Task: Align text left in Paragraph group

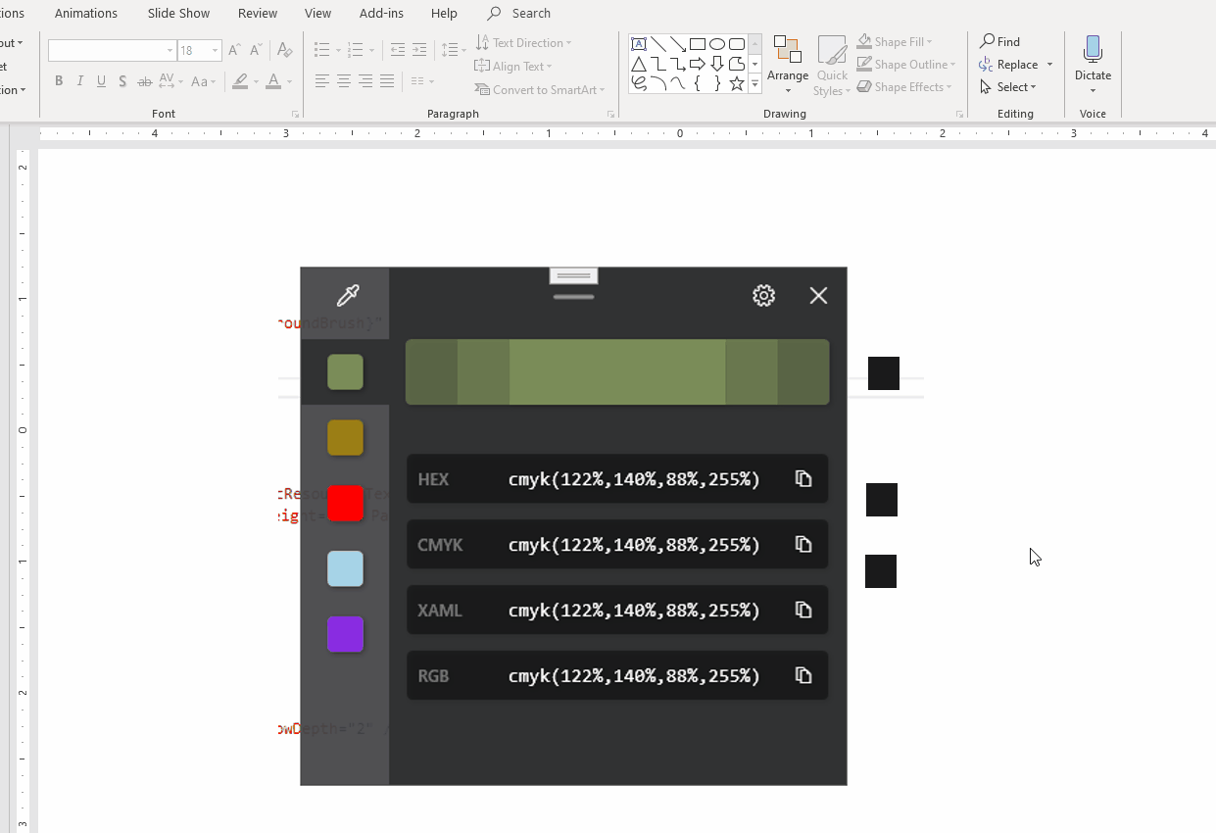Action: click(322, 81)
